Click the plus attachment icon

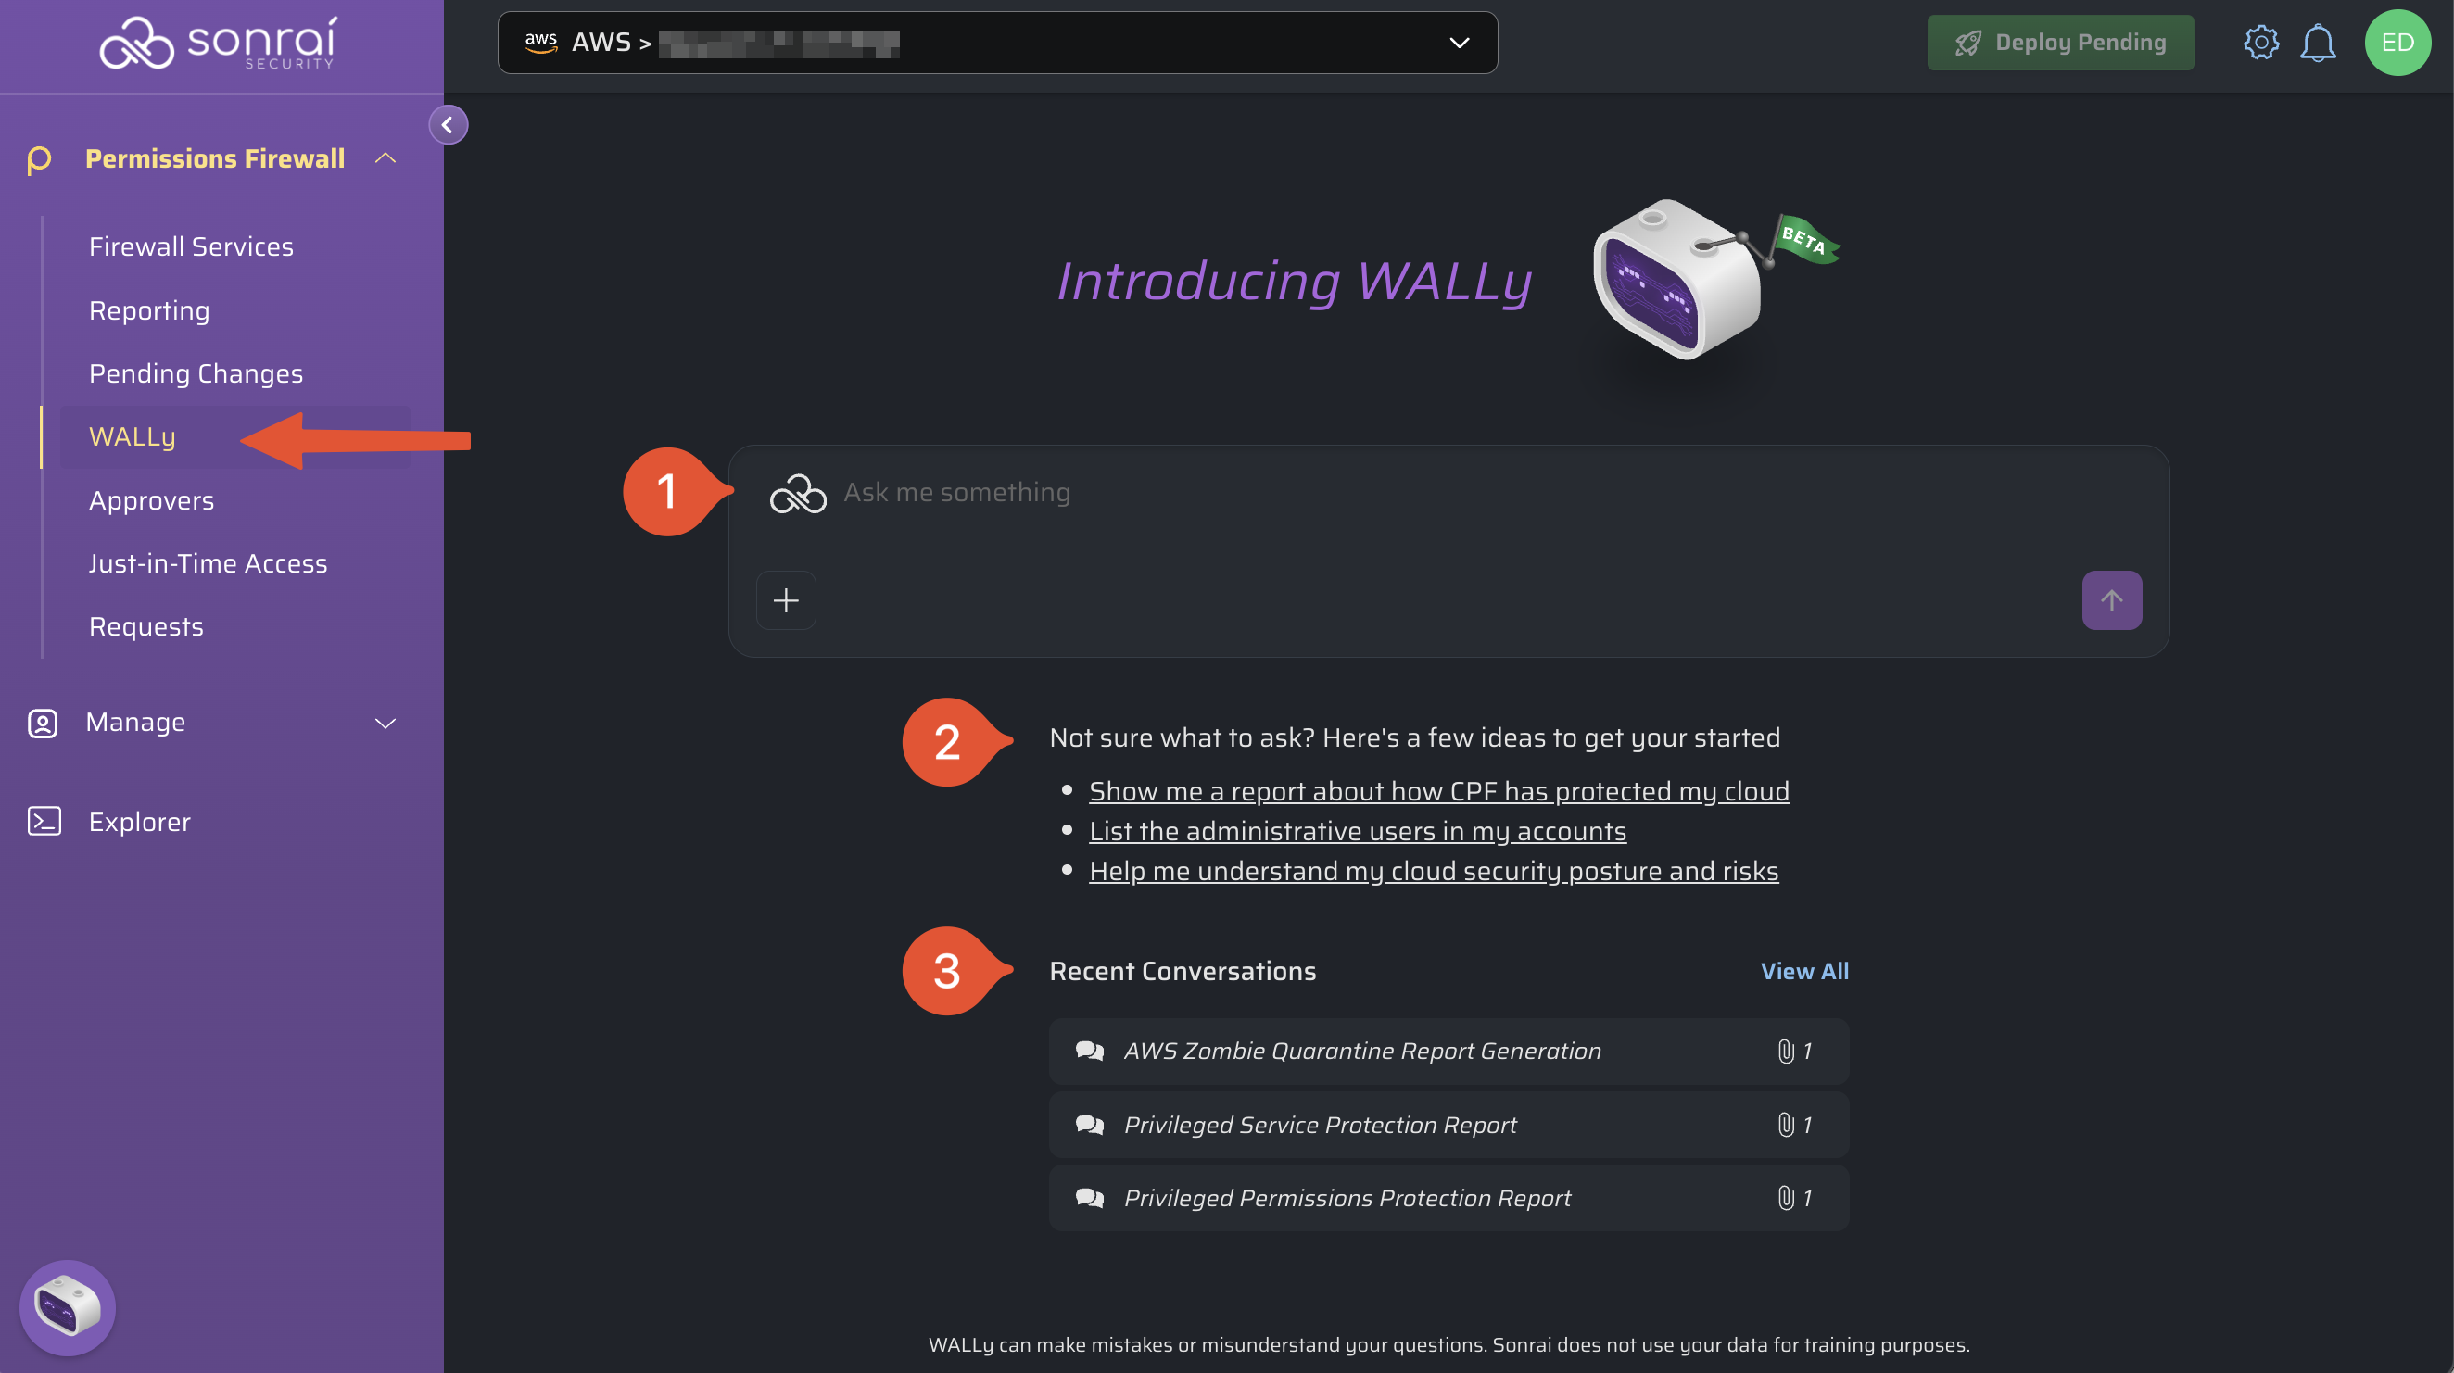pos(786,601)
